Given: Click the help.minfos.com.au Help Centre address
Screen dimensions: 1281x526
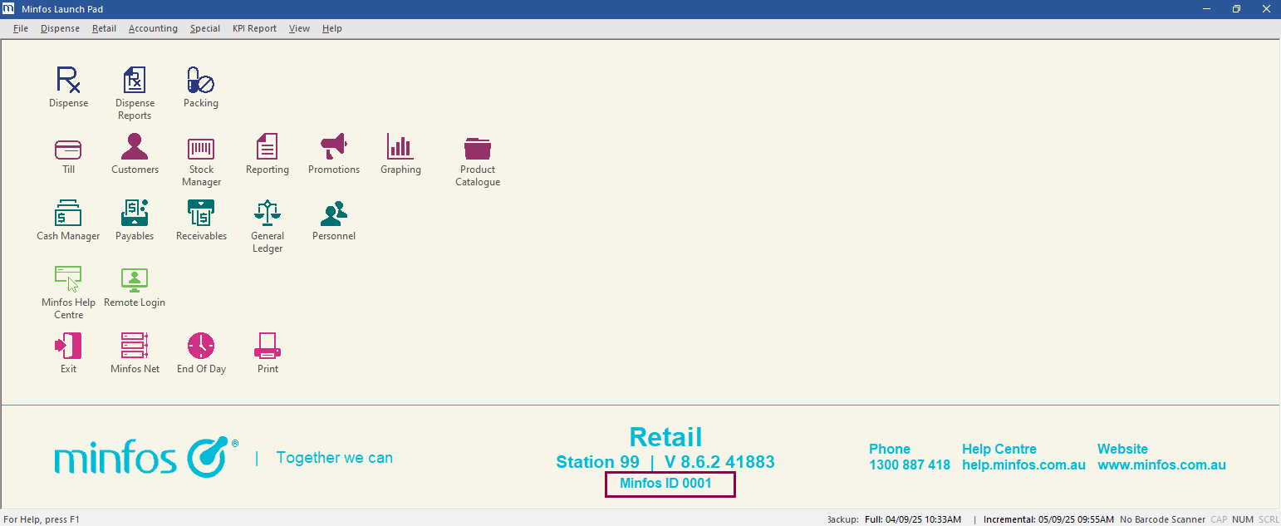Looking at the screenshot, I should point(1023,465).
